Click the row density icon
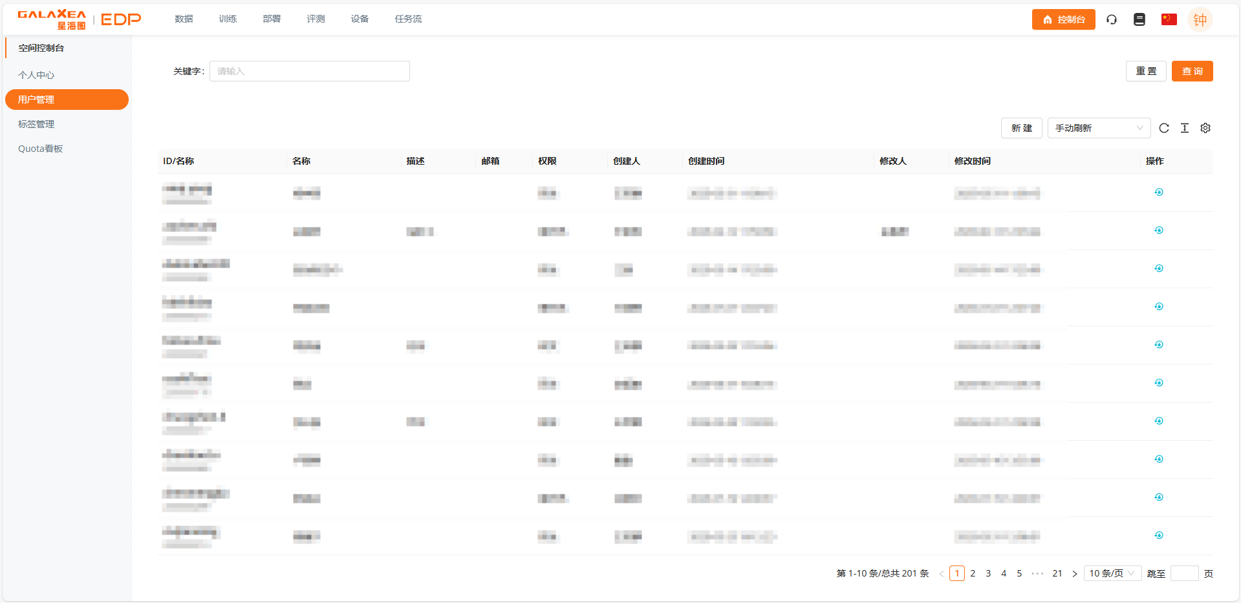 pos(1185,128)
